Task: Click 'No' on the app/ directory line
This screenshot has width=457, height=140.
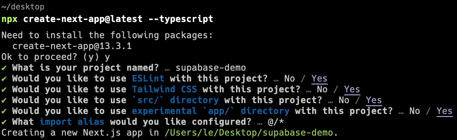Action: (x=414, y=111)
